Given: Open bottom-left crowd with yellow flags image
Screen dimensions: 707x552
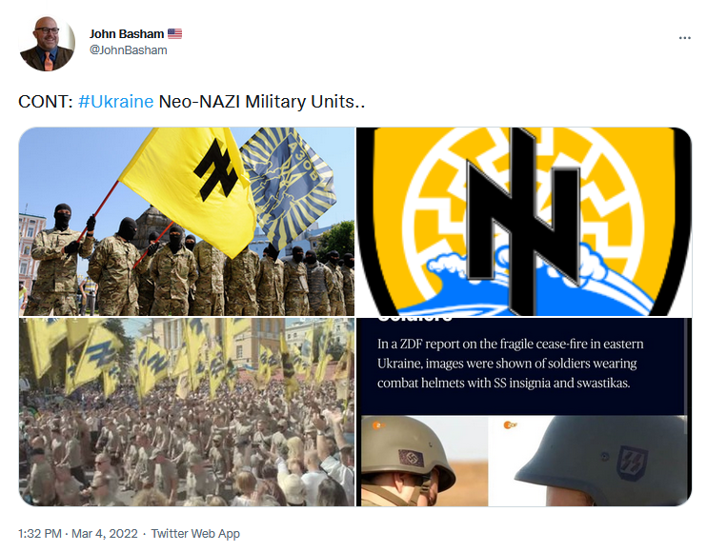Looking at the screenshot, I should 187,412.
